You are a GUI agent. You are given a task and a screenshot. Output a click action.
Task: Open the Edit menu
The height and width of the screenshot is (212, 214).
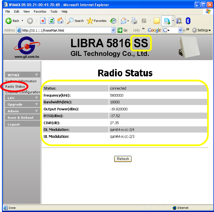(x=17, y=12)
